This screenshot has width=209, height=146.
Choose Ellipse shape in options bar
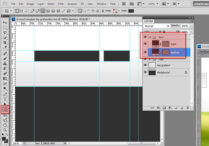pyautogui.click(x=53, y=11)
